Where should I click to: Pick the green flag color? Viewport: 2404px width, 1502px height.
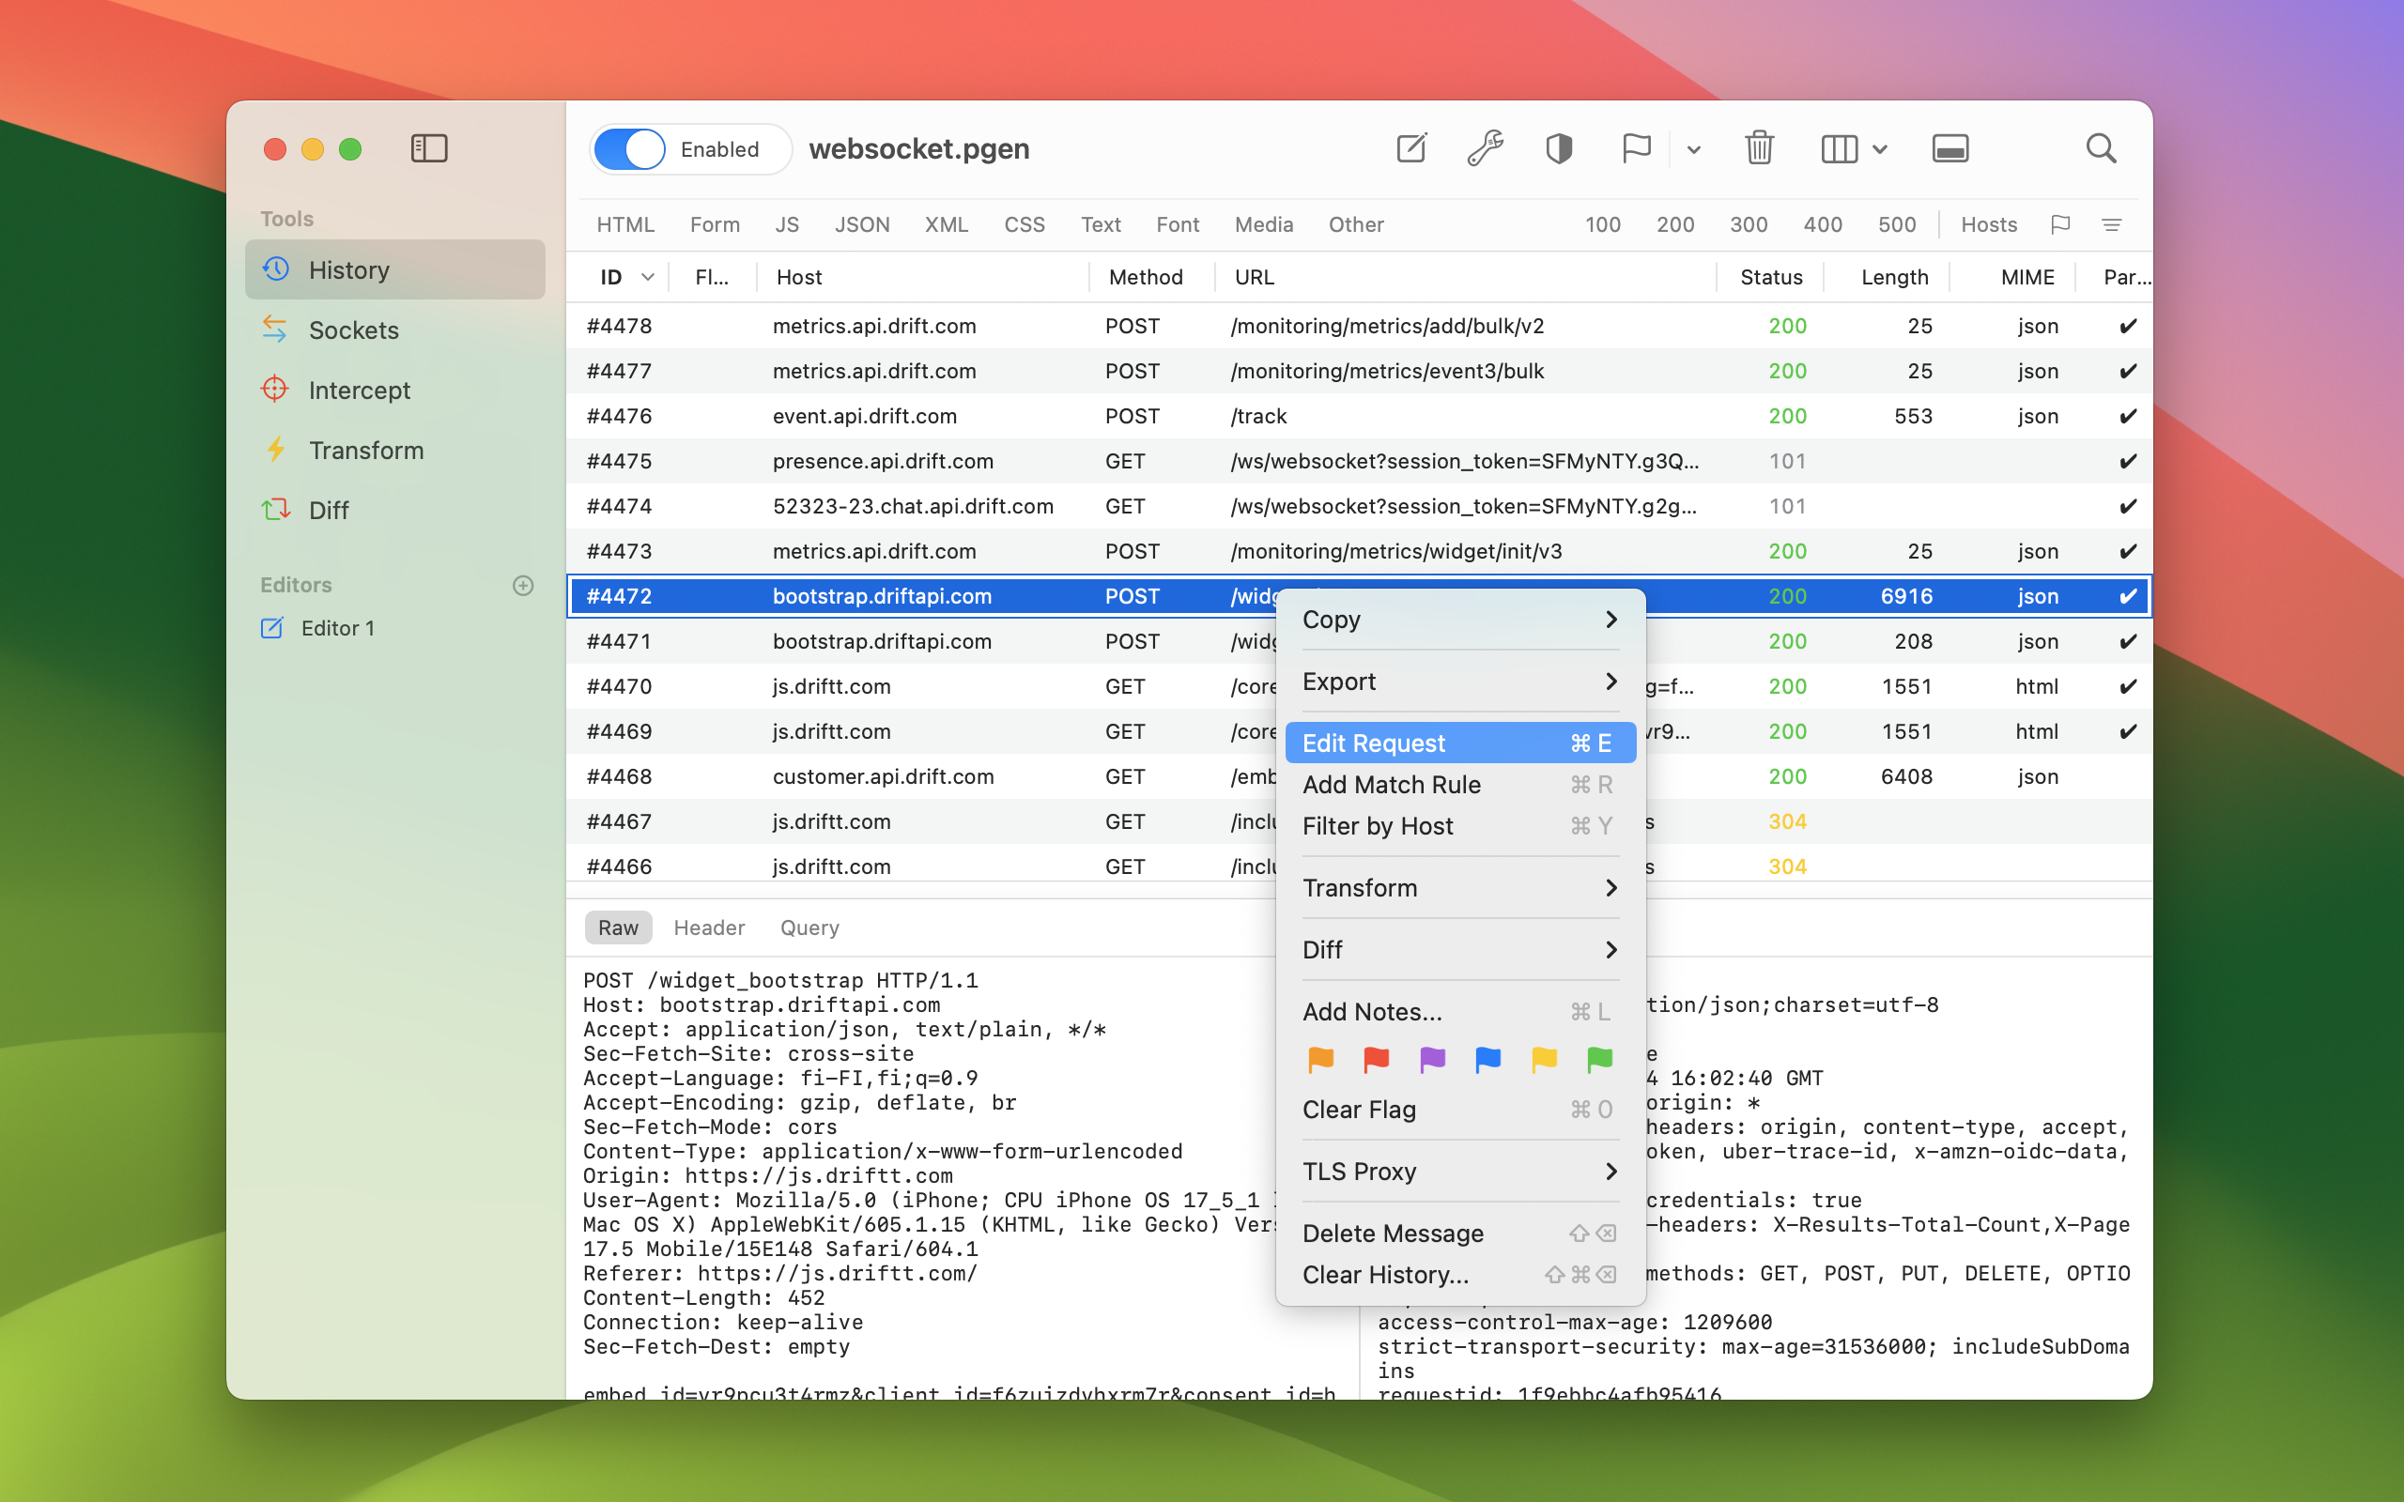coord(1600,1060)
